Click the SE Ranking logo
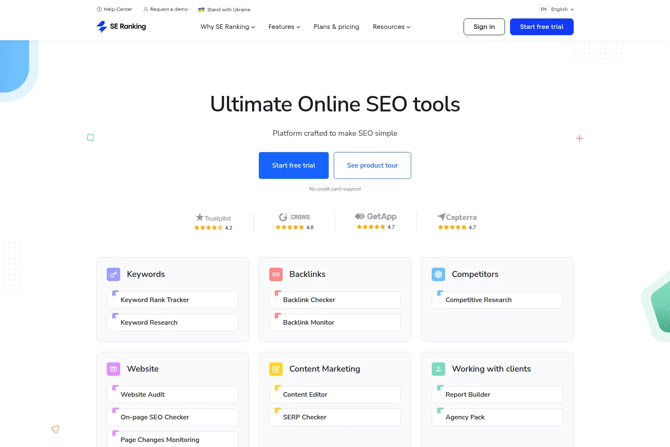The width and height of the screenshot is (670, 447). (x=121, y=26)
